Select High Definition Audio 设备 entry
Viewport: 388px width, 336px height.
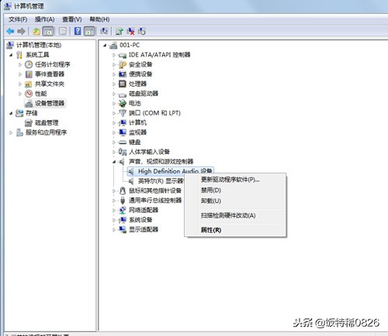point(171,171)
